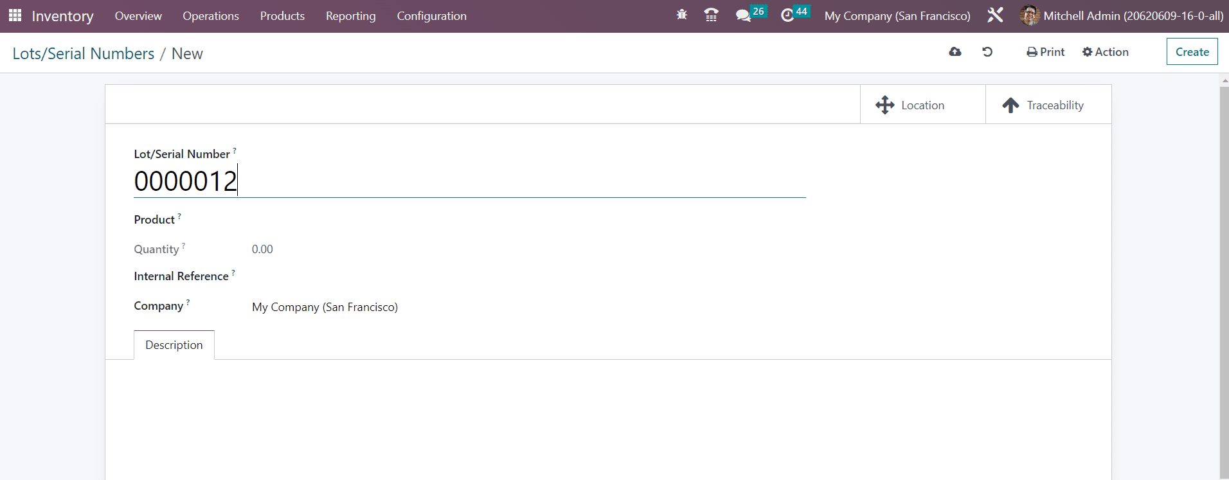Open the clock activities icon
Screen dimensions: 1229x480
pyautogui.click(x=787, y=15)
